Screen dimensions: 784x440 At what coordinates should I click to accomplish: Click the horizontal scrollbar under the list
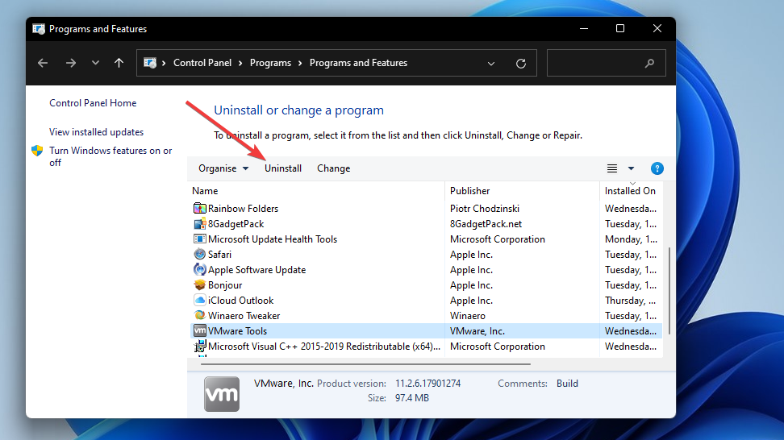365,364
